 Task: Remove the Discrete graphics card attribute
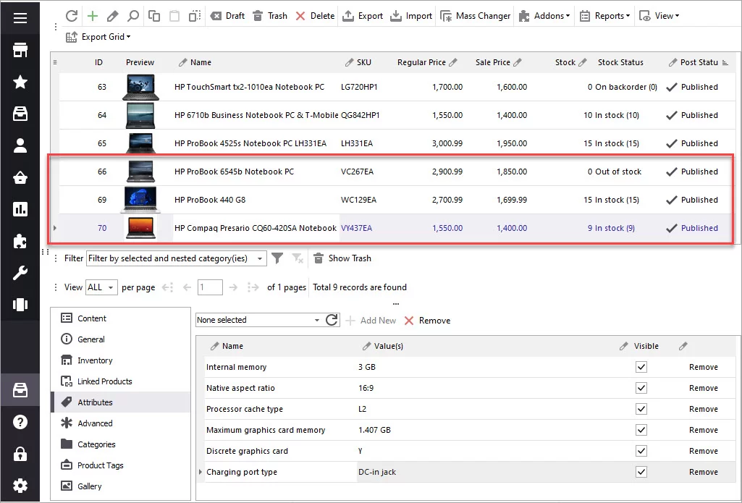(703, 451)
